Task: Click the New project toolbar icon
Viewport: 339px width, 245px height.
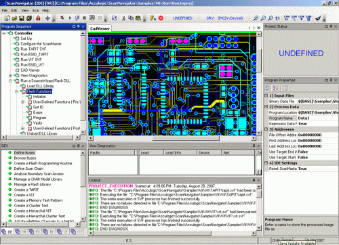Action: 7,18
